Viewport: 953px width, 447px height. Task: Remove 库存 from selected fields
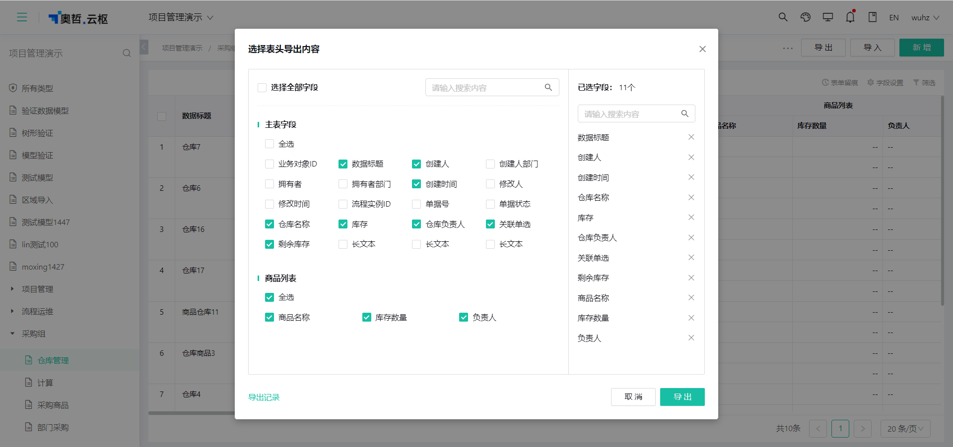[x=691, y=218]
